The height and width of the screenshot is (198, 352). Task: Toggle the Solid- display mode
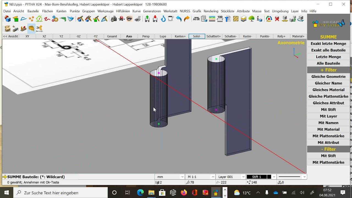coord(197,36)
